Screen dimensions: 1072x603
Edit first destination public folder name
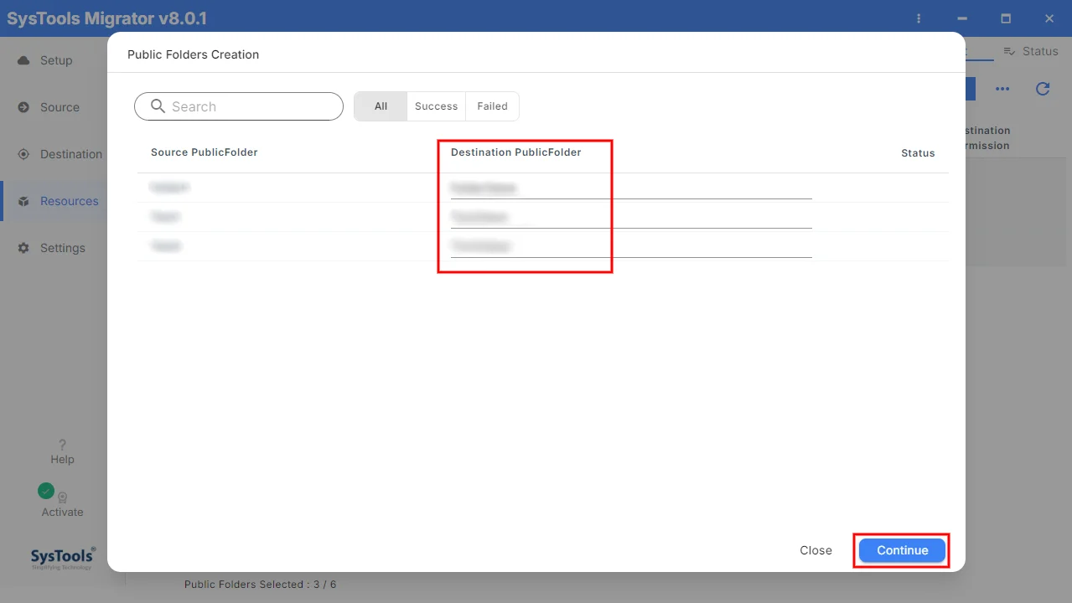tap(631, 188)
